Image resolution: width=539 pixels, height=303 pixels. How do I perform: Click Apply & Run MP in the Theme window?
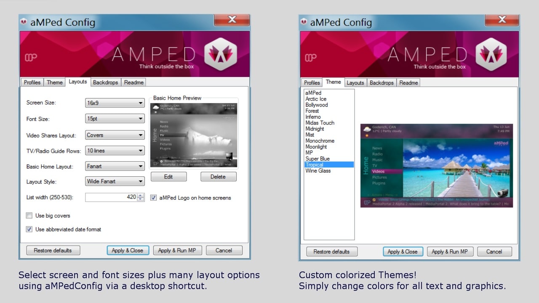(x=450, y=252)
